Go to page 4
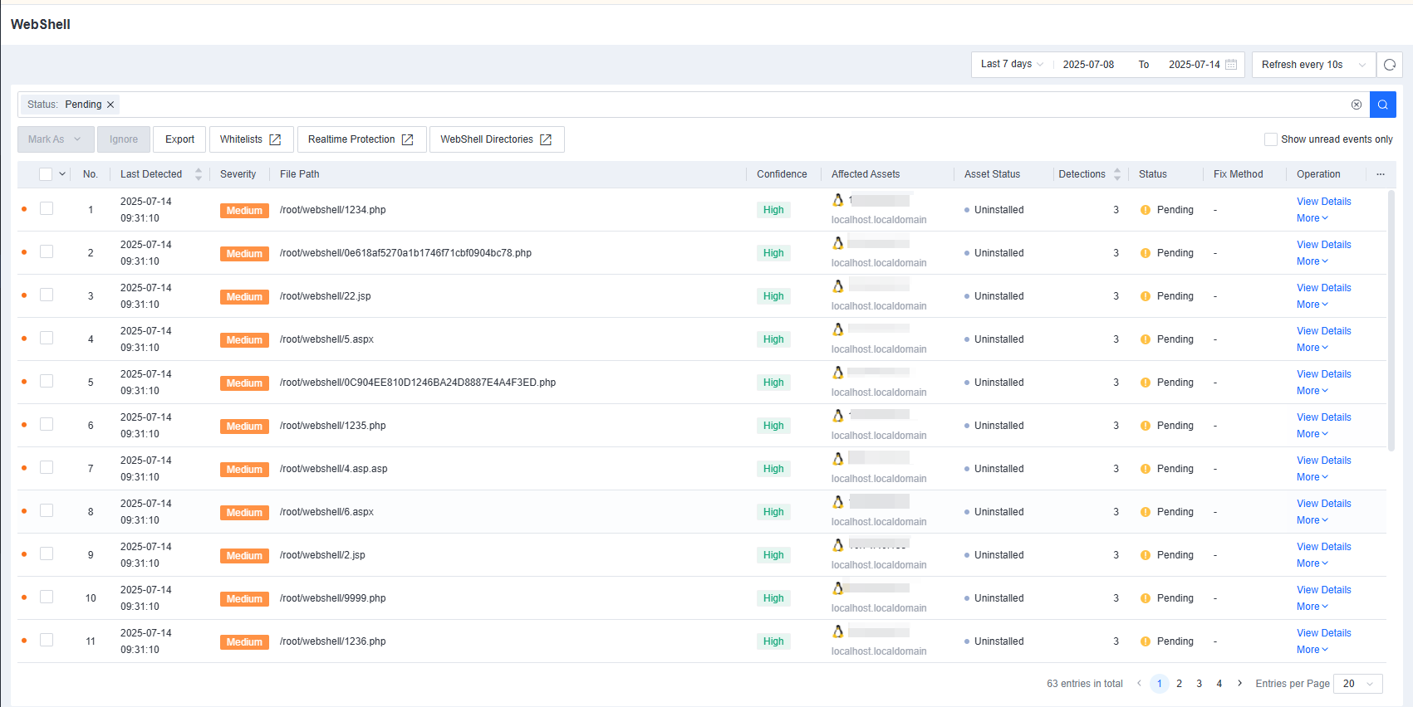1413x707 pixels. 1219,684
